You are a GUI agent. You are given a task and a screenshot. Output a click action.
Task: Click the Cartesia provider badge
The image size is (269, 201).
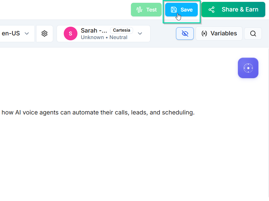[122, 30]
